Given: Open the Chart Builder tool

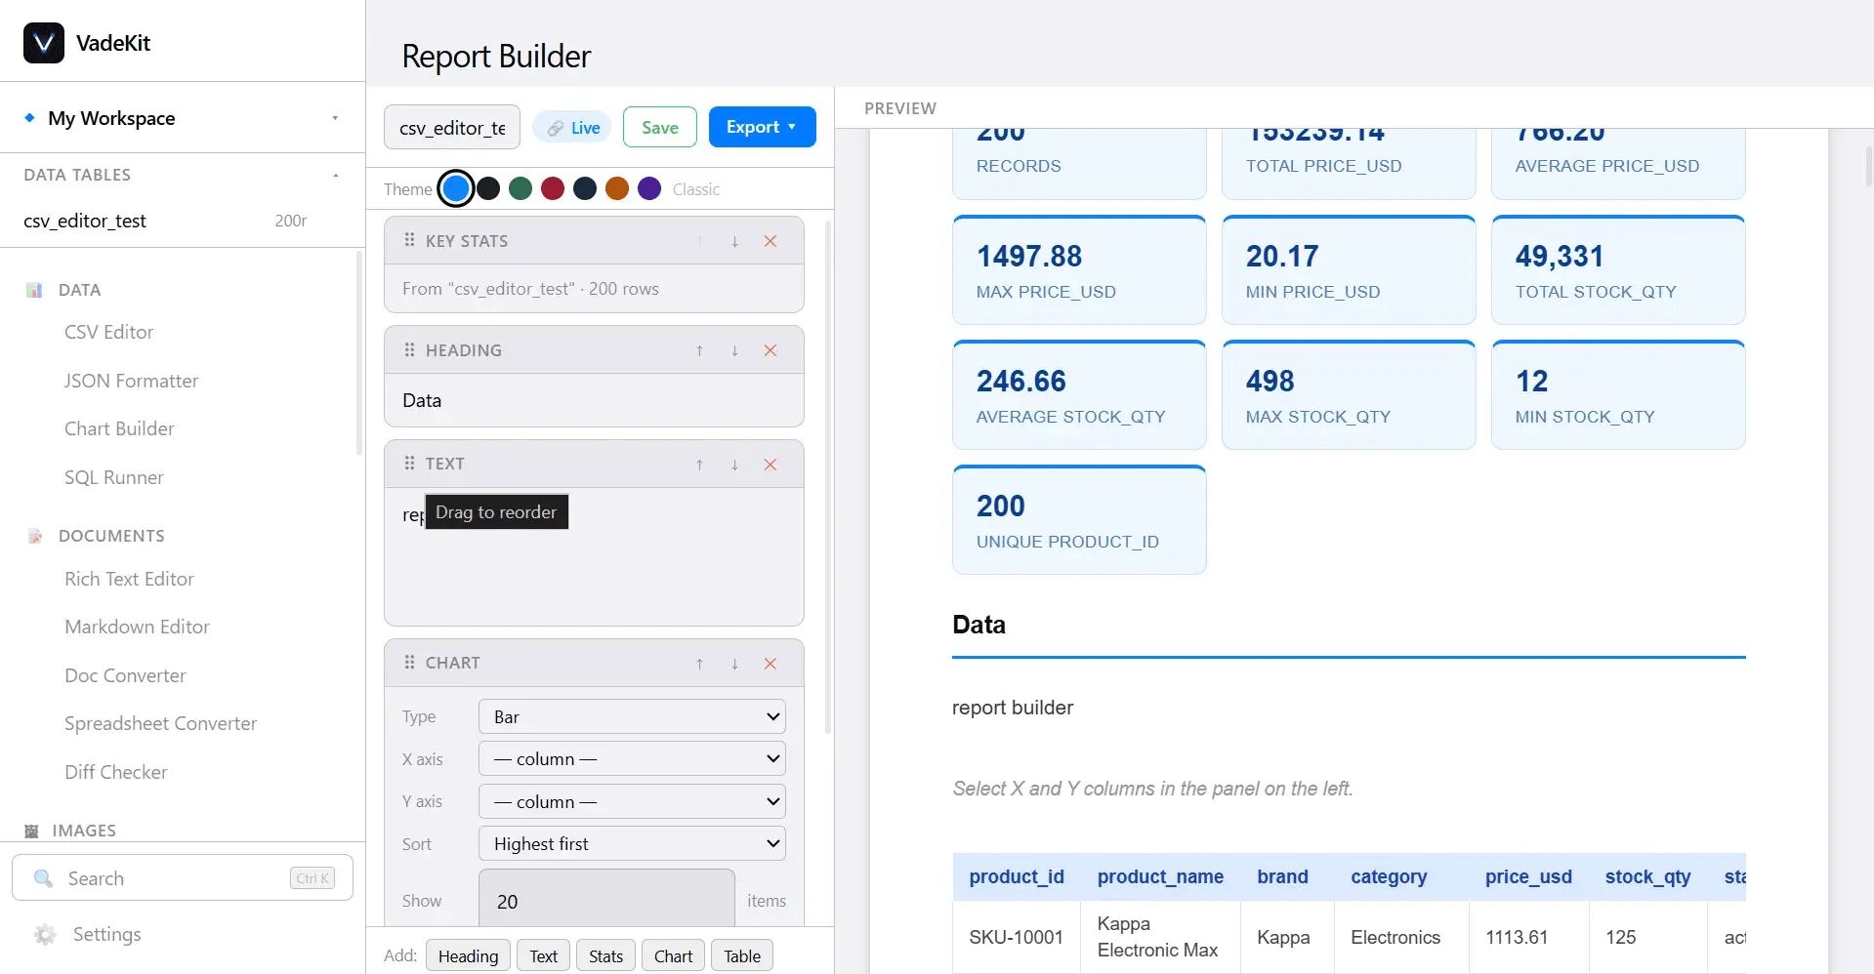Looking at the screenshot, I should [x=119, y=428].
